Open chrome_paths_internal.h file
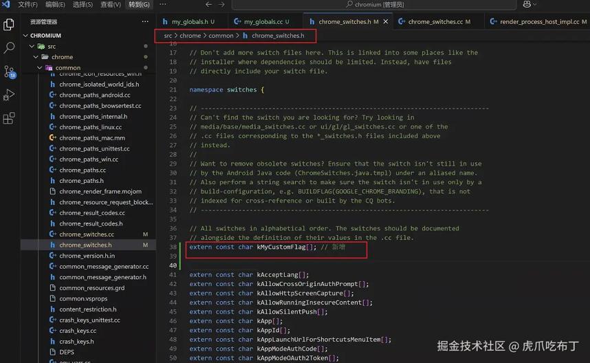 coord(93,117)
